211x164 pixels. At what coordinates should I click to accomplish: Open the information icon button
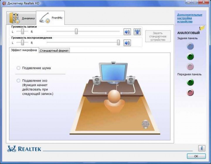[x=202, y=148]
